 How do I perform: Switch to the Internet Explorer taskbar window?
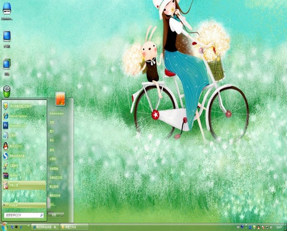click(x=46, y=227)
